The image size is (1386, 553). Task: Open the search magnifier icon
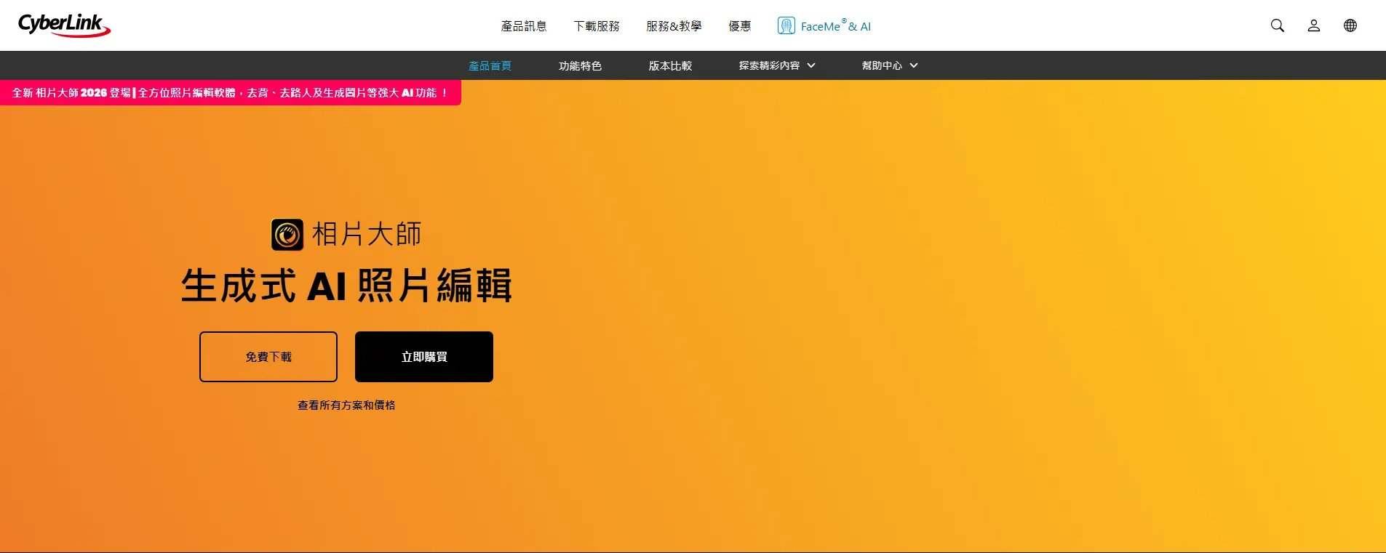(x=1277, y=25)
